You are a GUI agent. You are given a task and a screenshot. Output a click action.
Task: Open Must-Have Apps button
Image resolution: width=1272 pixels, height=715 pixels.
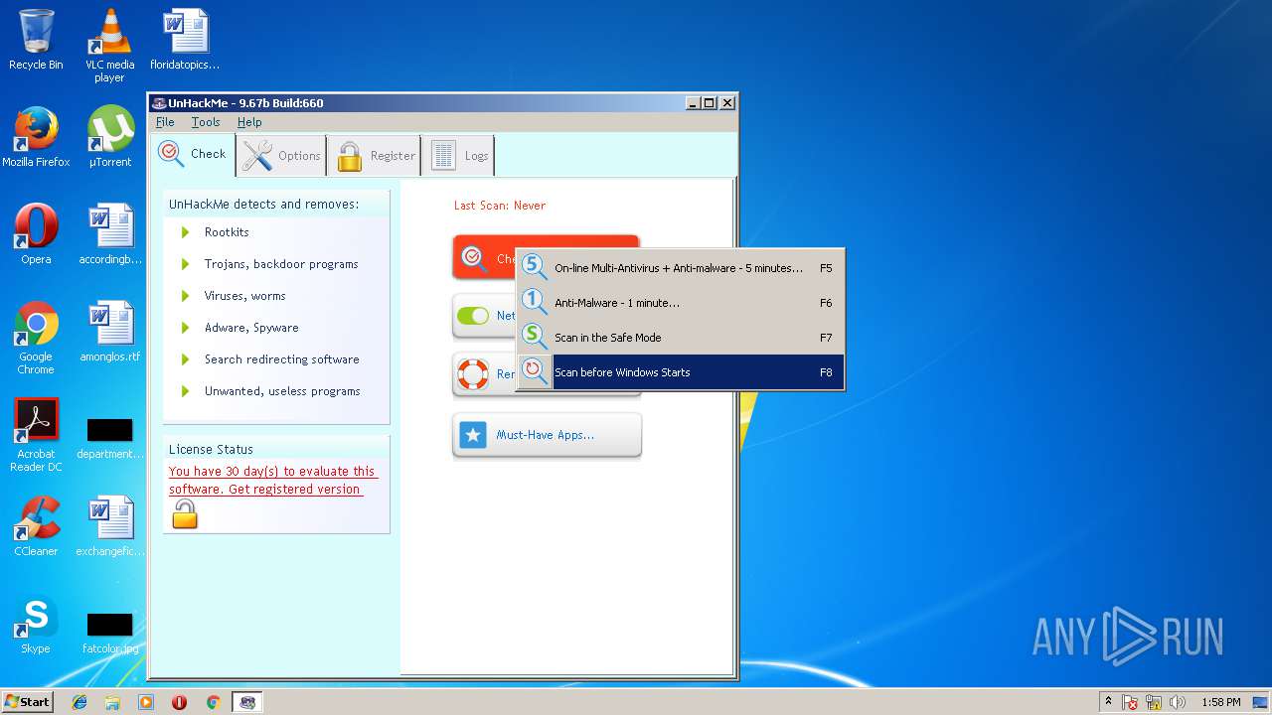point(547,435)
